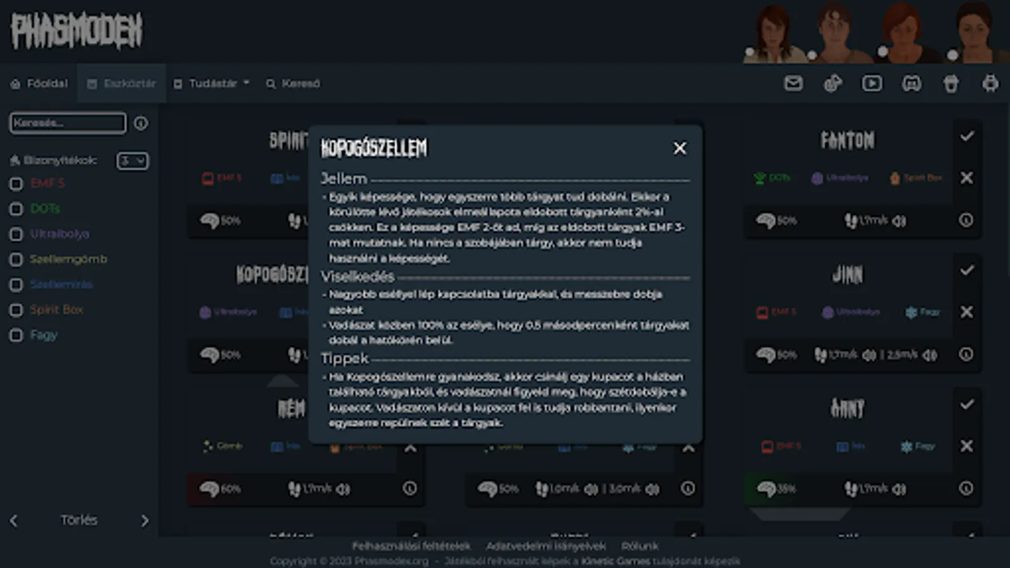Toggle the EMF 5 evidence checkbox
Image resolution: width=1010 pixels, height=568 pixels.
click(x=16, y=184)
